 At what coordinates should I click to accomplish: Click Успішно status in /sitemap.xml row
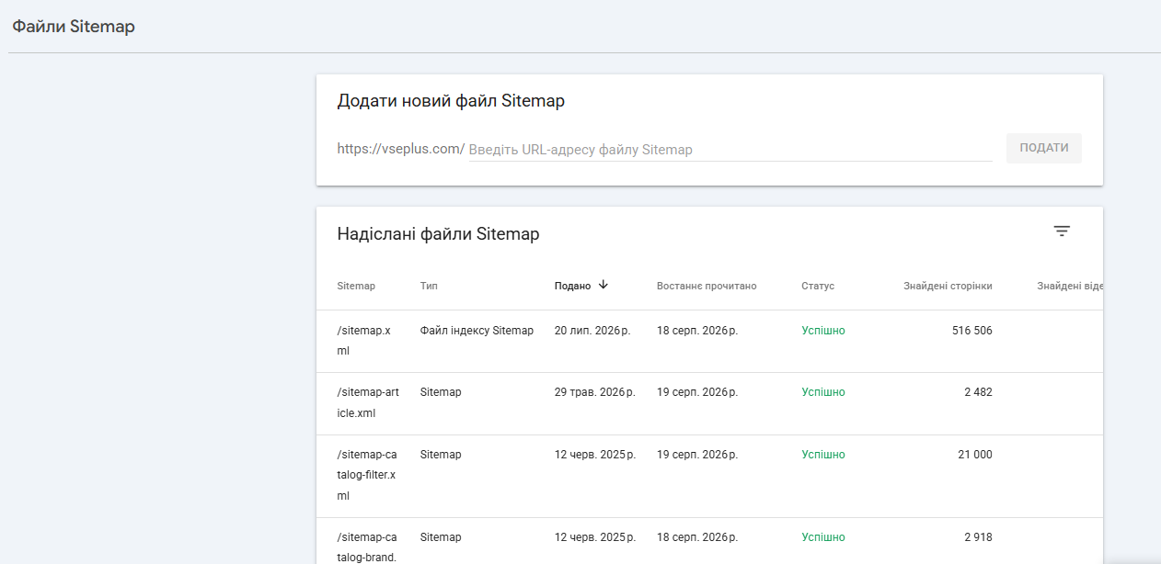click(823, 331)
